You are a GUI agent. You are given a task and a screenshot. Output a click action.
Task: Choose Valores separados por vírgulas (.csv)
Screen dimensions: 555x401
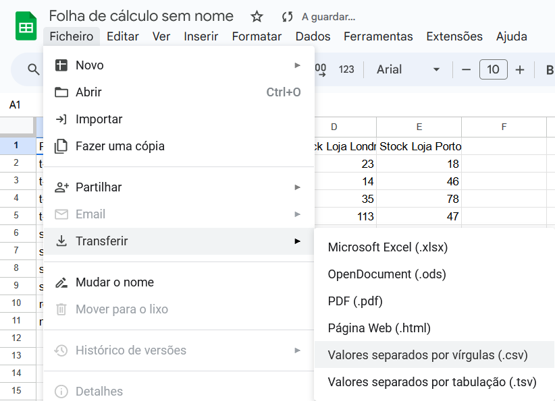click(427, 355)
